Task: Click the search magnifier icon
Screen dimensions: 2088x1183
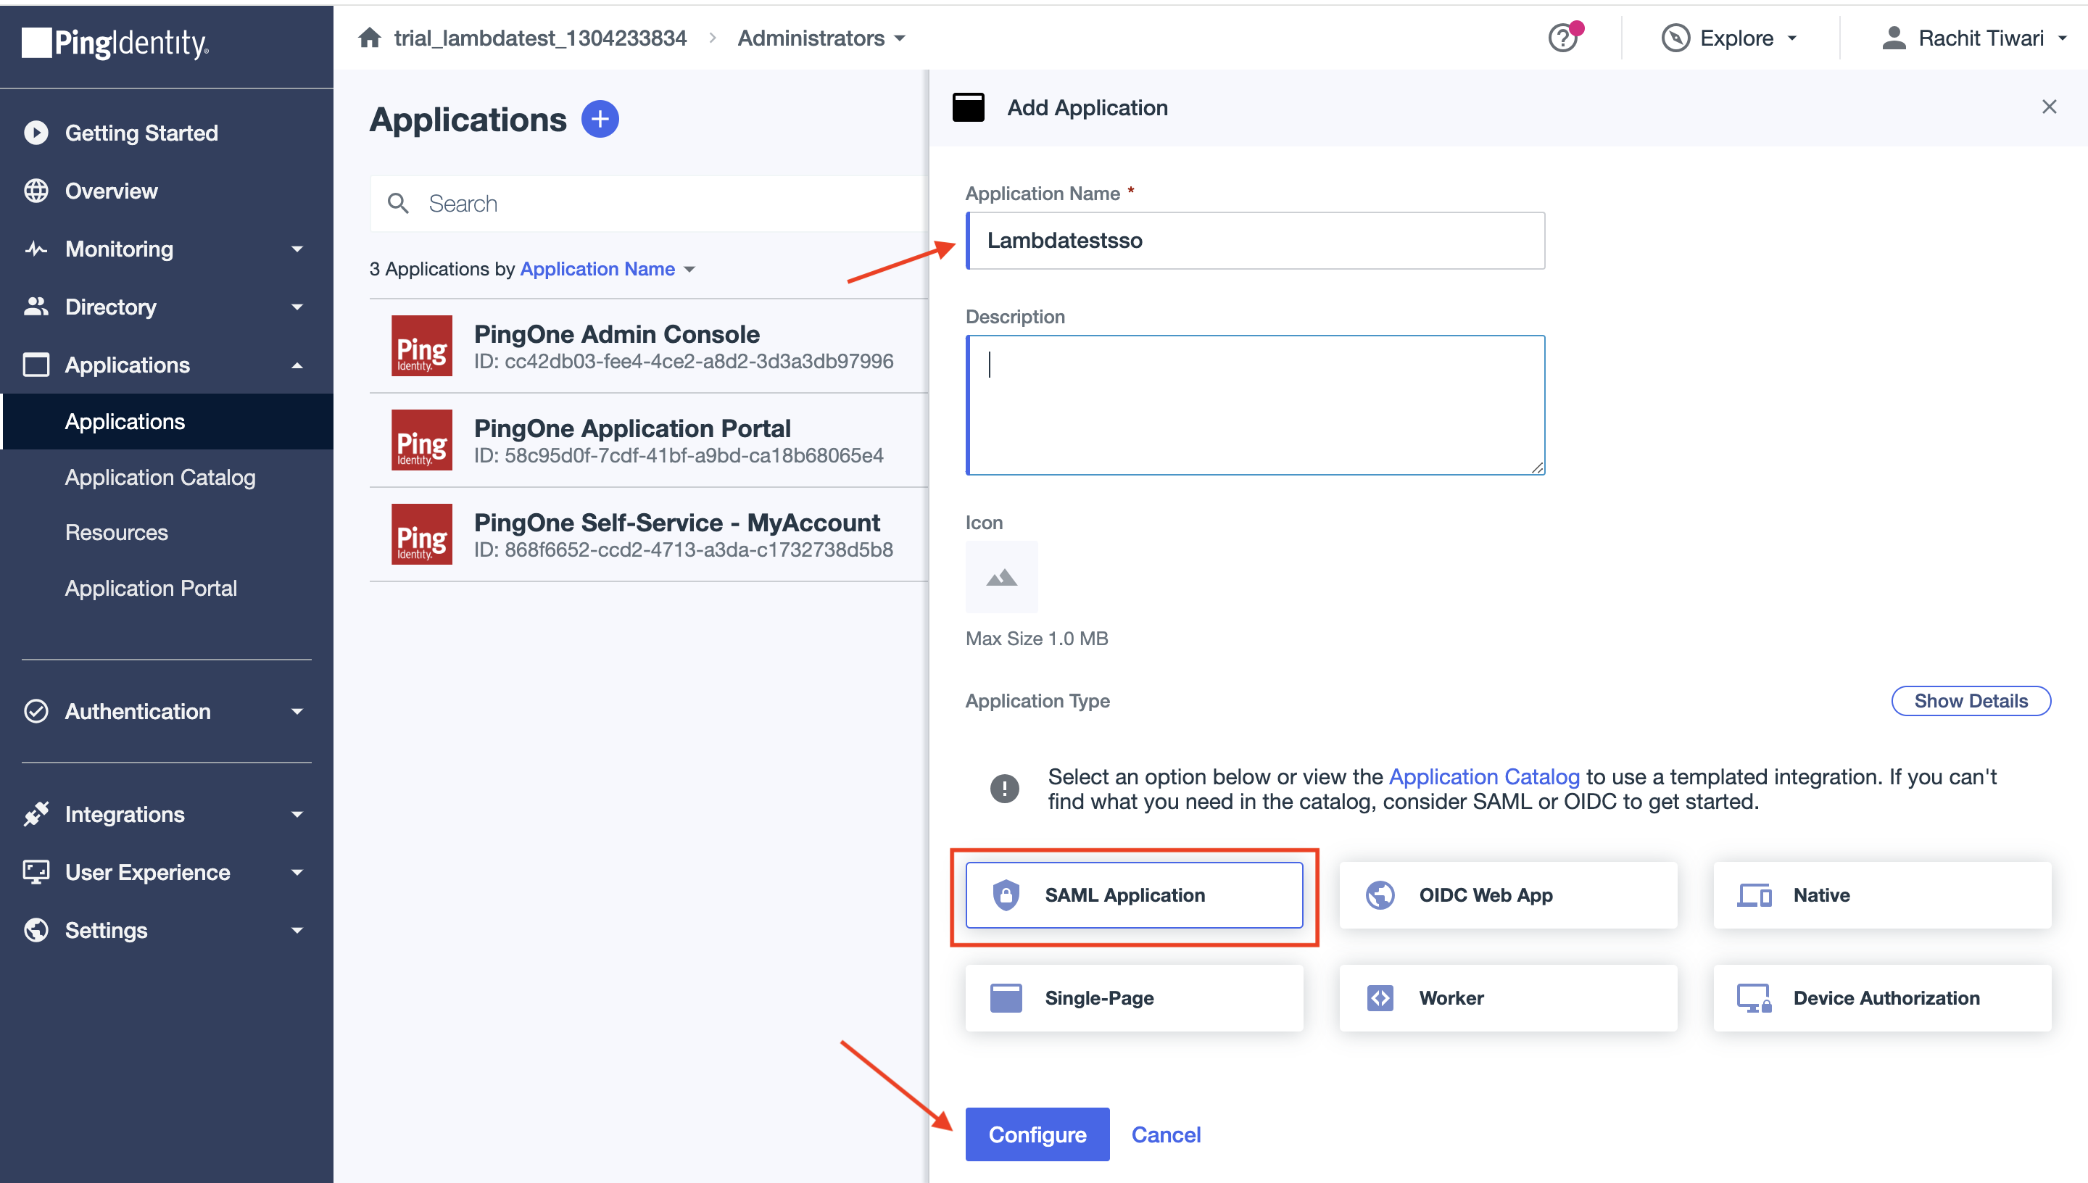Action: [x=398, y=203]
